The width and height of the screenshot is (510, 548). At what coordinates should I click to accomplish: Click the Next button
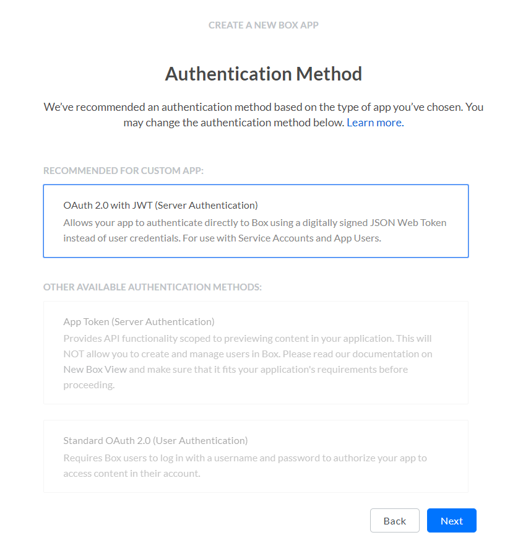451,521
